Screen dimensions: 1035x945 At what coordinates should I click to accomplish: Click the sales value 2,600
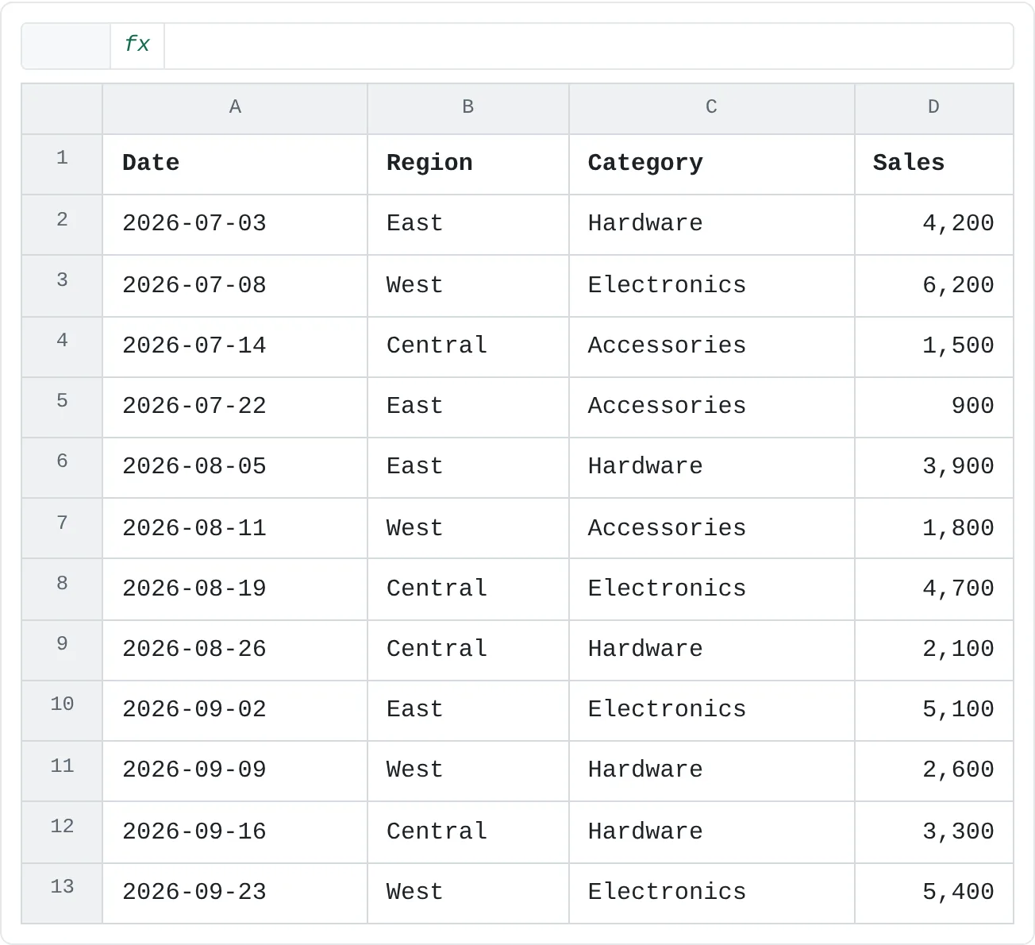tap(934, 771)
